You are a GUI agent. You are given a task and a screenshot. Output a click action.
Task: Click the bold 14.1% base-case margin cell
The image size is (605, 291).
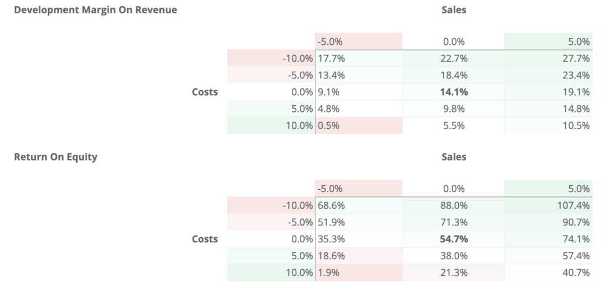pyautogui.click(x=453, y=92)
